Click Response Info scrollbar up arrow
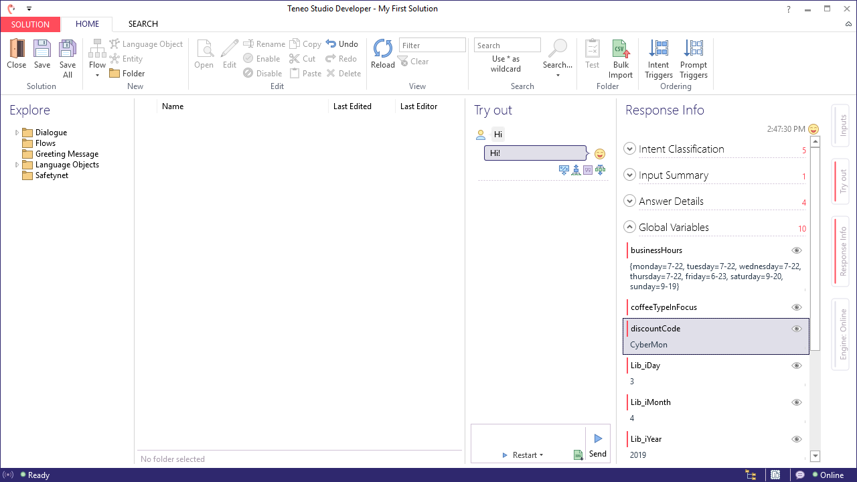This screenshot has height=482, width=857. (815, 141)
